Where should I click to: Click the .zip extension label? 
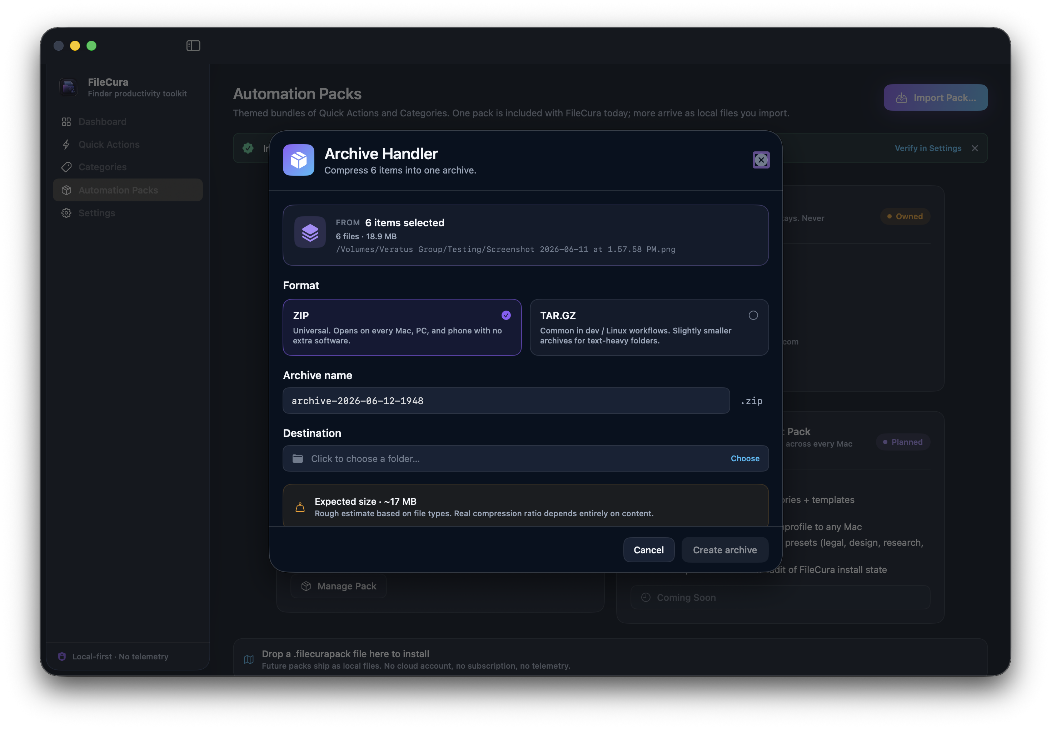751,401
